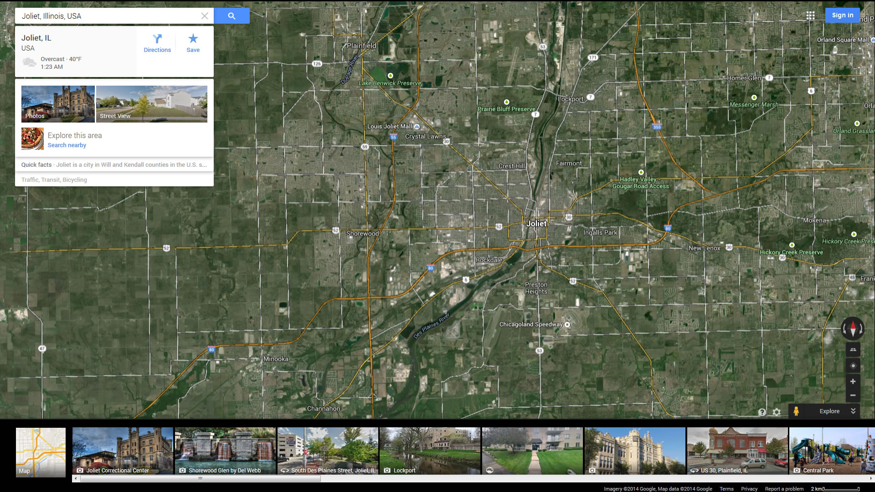Screen dimensions: 875x492
Task: Click the Search nearby link
Action: (67, 145)
